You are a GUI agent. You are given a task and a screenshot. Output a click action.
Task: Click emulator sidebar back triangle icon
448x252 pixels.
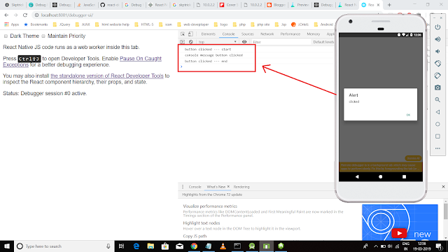[x=437, y=112]
